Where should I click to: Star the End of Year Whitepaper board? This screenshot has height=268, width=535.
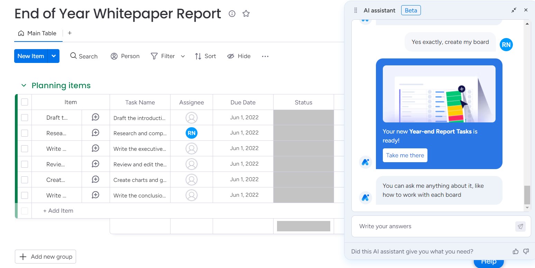[246, 14]
